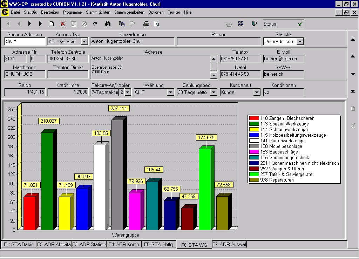Open the Programme menu
The image size is (359, 259).
coord(72,12)
